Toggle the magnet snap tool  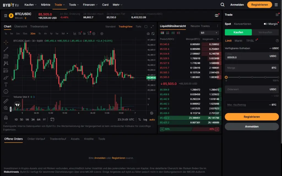(x=6, y=118)
